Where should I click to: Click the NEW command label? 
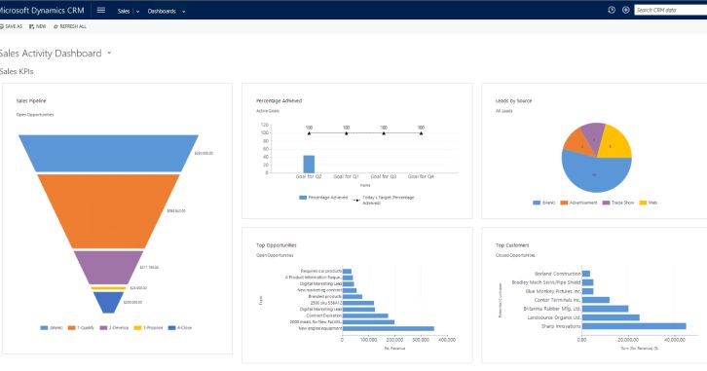point(41,26)
